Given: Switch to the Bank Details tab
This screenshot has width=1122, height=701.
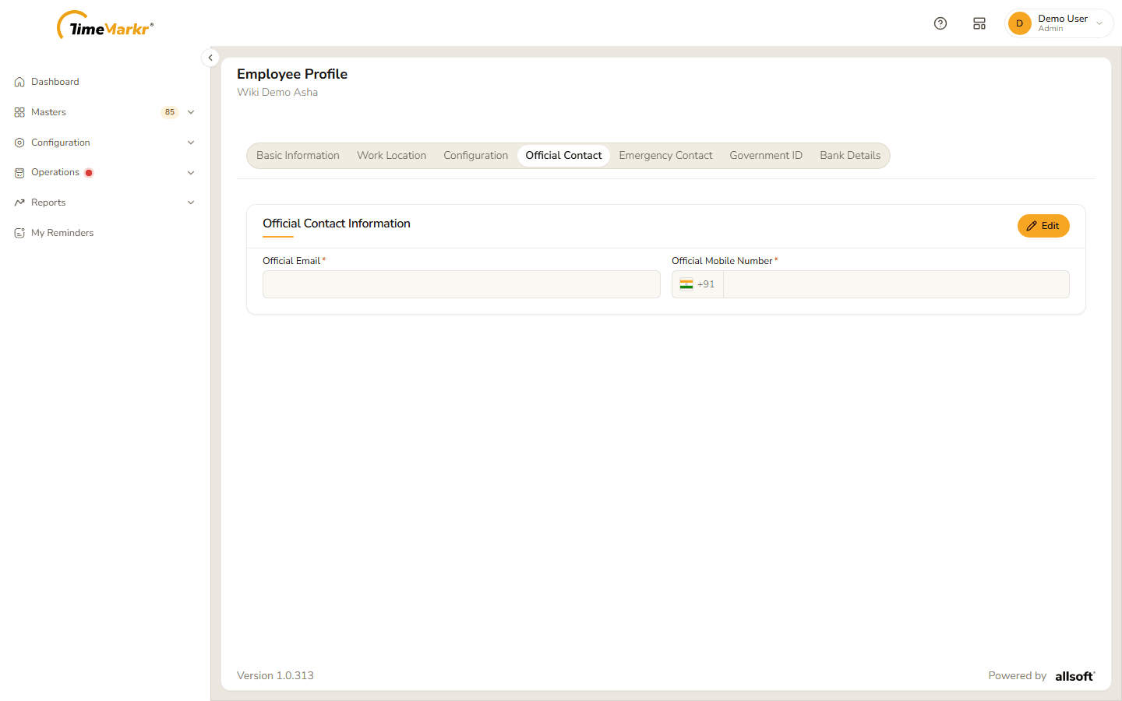Looking at the screenshot, I should (x=850, y=156).
